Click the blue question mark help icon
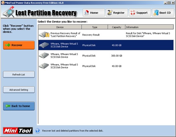 point(37,131)
